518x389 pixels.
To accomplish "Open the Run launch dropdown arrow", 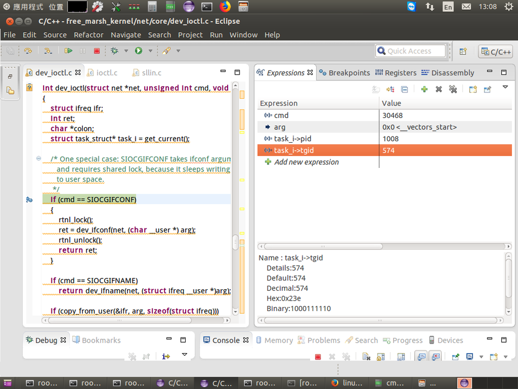I will (150, 50).
